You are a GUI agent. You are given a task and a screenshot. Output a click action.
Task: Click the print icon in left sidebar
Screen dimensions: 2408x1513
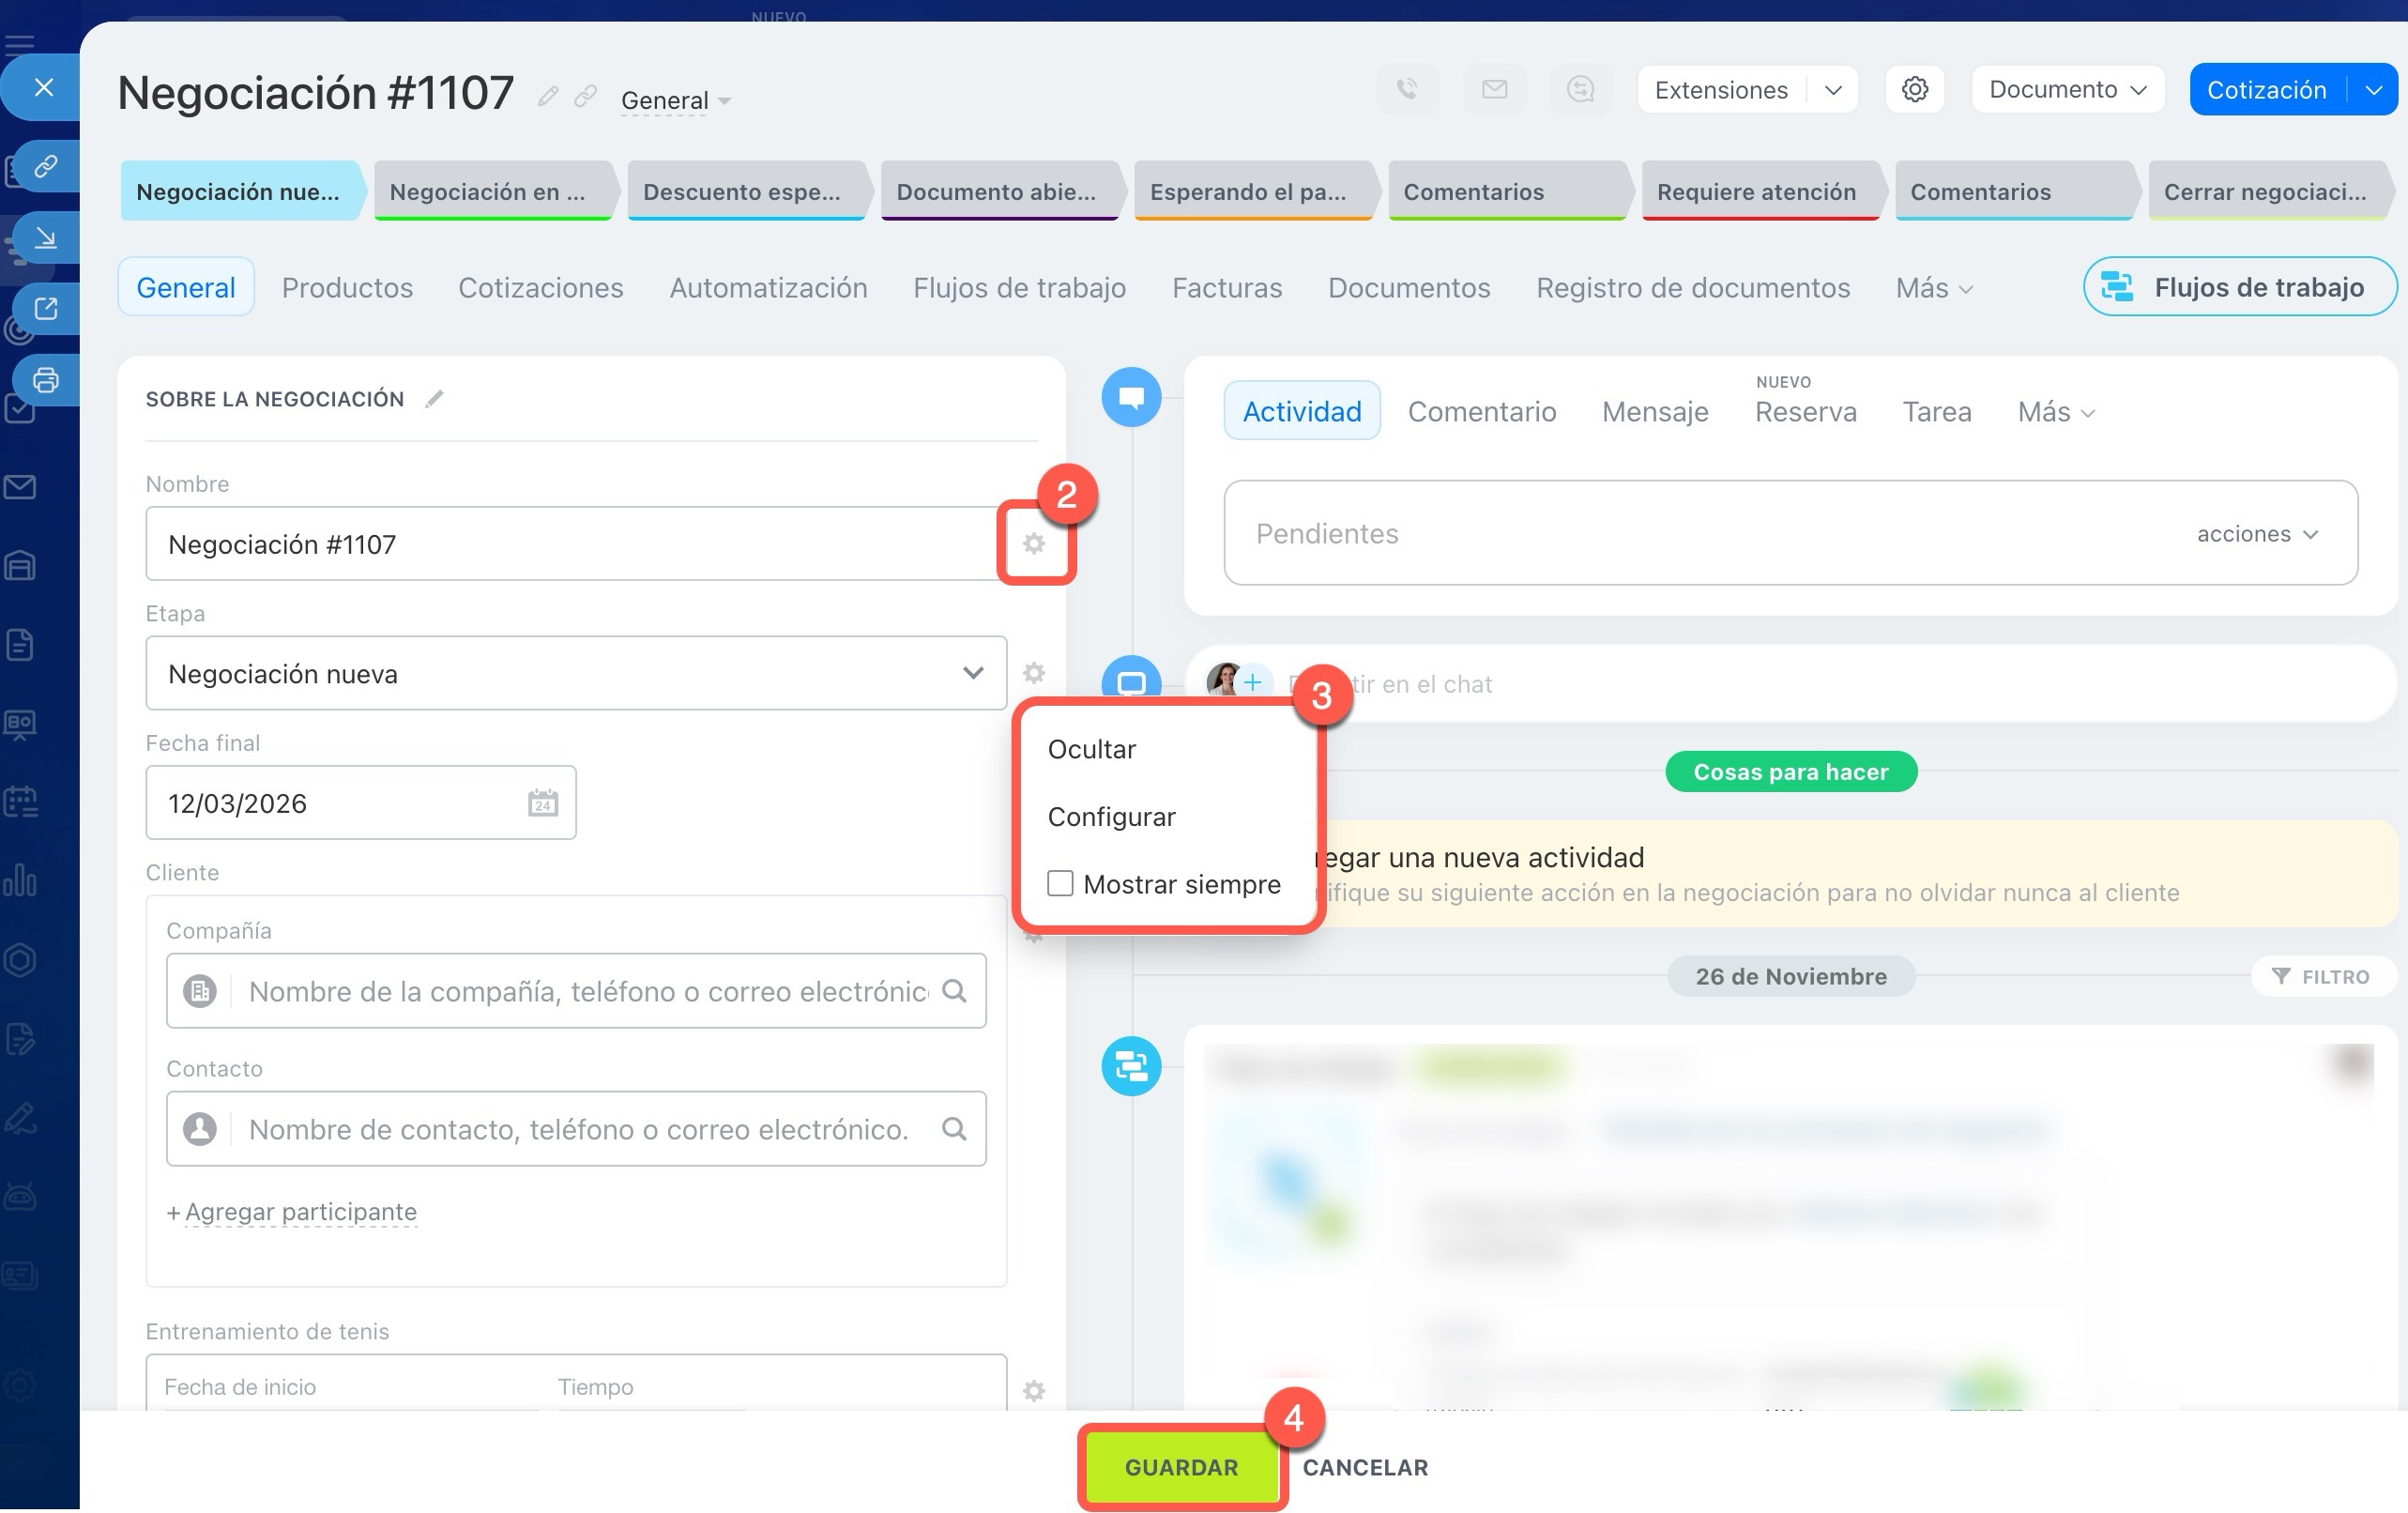46,380
